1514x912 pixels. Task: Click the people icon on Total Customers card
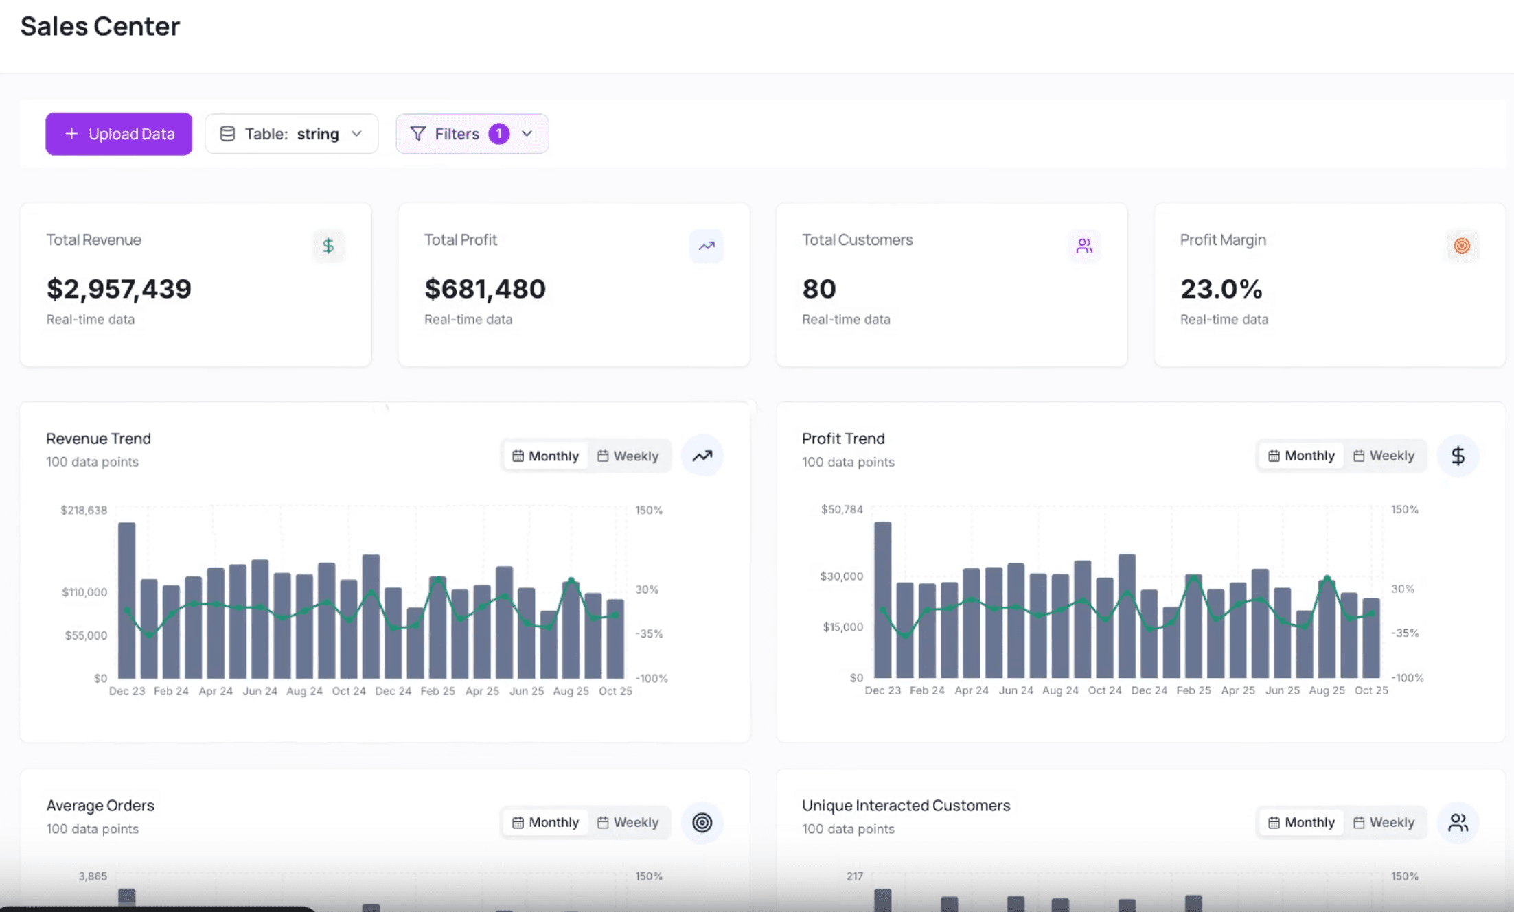(x=1084, y=246)
